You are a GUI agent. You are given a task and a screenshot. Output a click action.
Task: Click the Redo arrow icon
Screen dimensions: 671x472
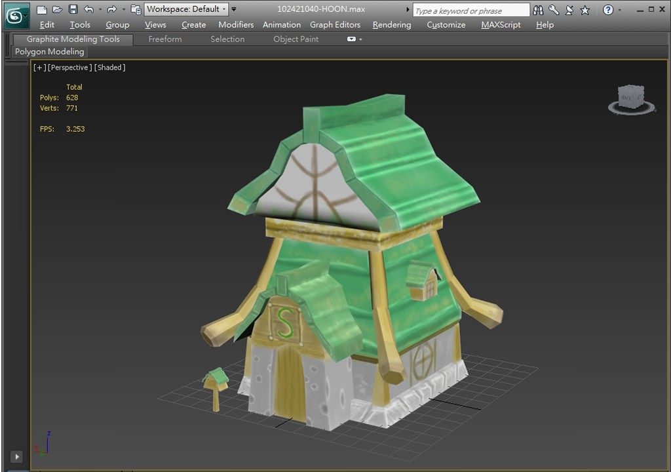[111, 9]
